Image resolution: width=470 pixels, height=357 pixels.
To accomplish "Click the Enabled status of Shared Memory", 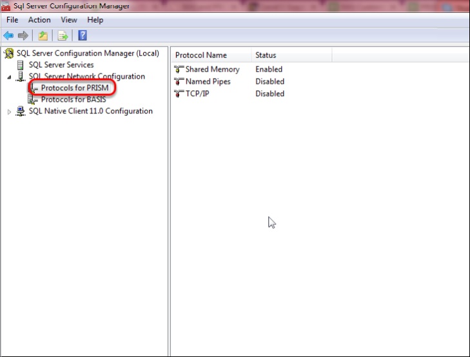I will click(269, 70).
